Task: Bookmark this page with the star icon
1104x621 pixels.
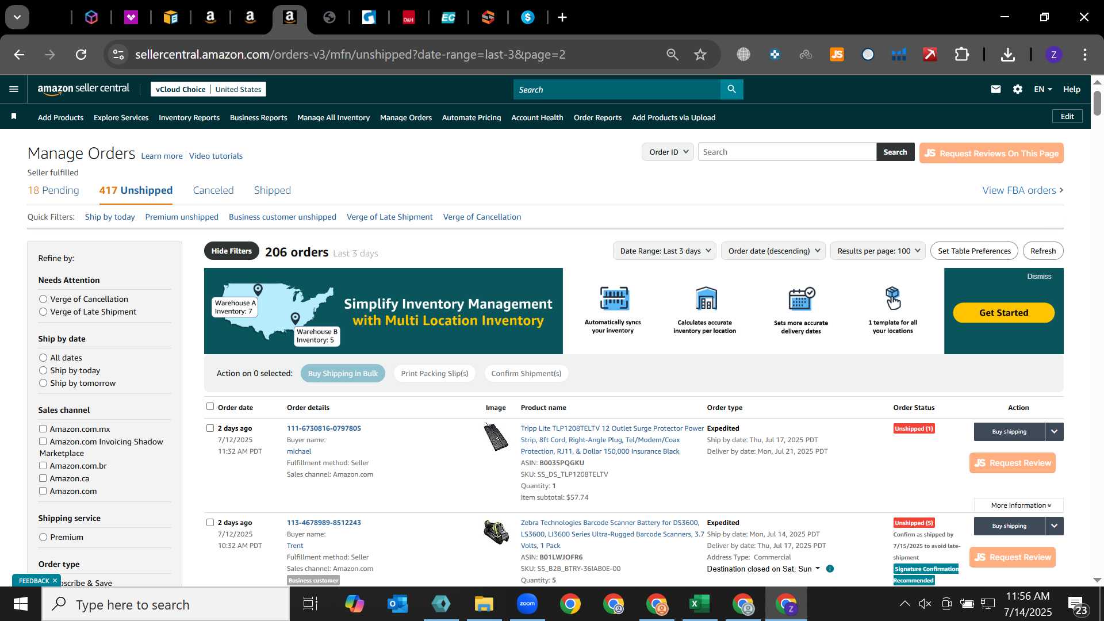Action: (700, 55)
